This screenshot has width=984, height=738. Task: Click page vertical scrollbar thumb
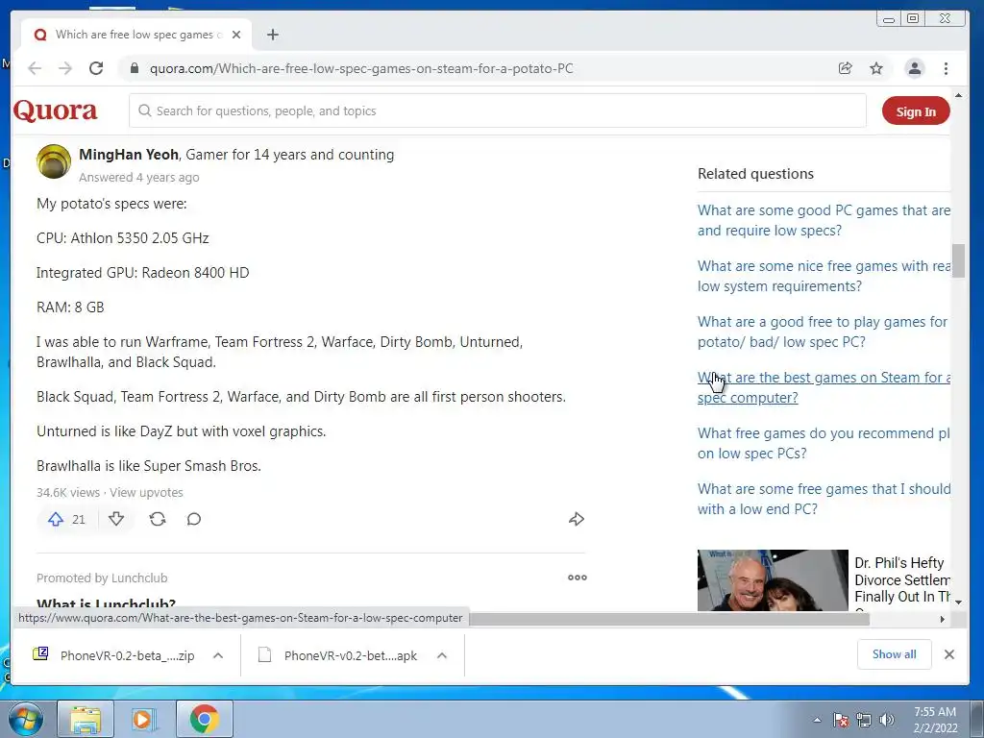click(958, 260)
